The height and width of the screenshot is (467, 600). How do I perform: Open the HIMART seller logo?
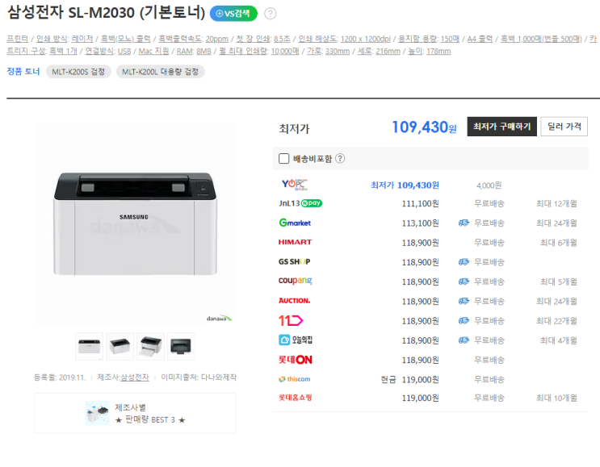click(295, 242)
